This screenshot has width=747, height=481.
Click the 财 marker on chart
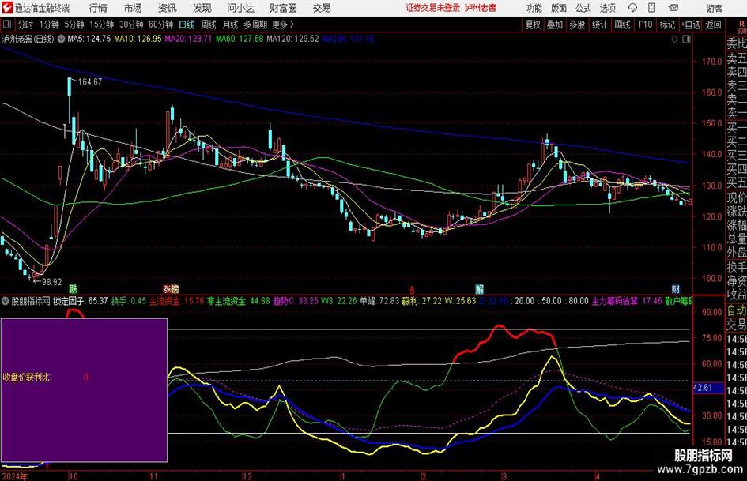676,288
